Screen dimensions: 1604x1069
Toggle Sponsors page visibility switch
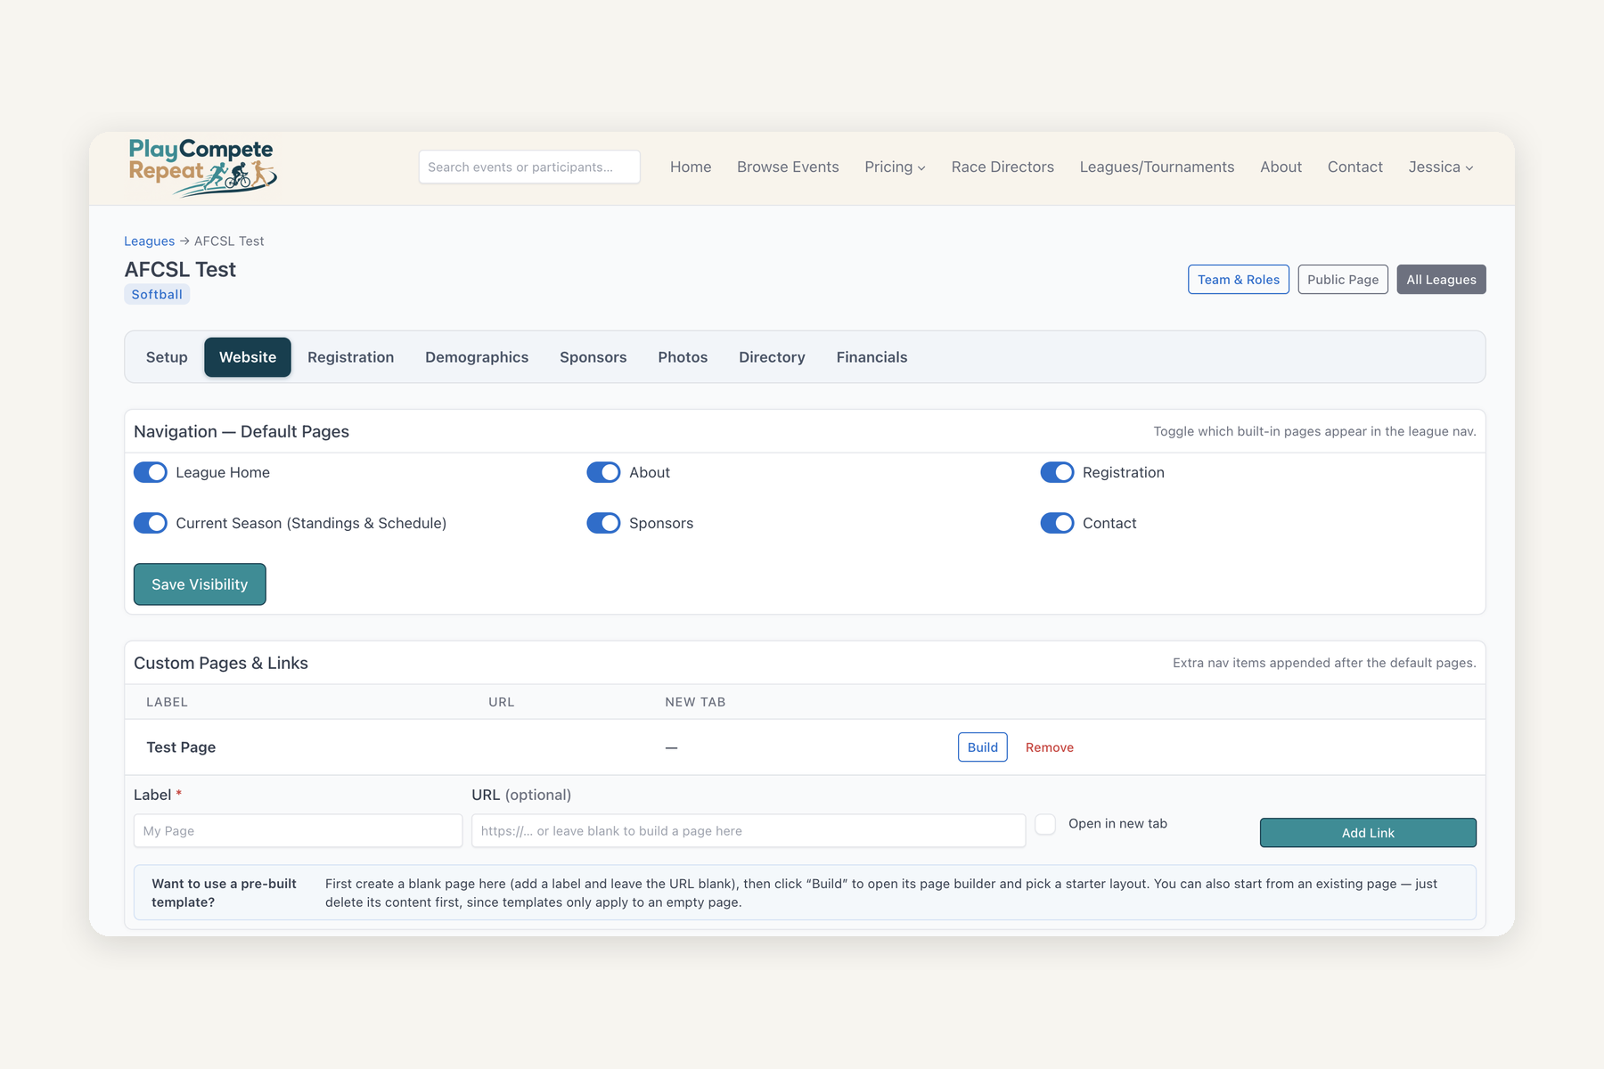click(x=603, y=523)
